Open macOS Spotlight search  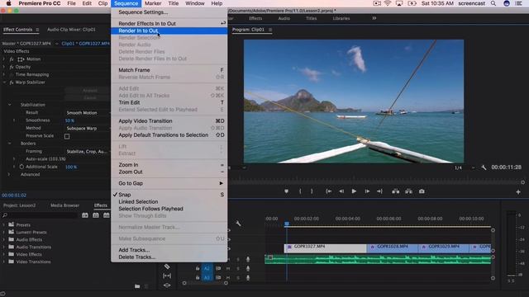(x=493, y=3)
